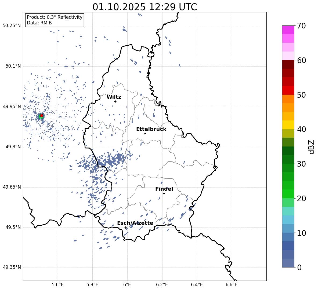Image resolution: width=318 pixels, height=290 pixels.
Task: Click the 20 colorbar tick label
Action: pyautogui.click(x=301, y=199)
